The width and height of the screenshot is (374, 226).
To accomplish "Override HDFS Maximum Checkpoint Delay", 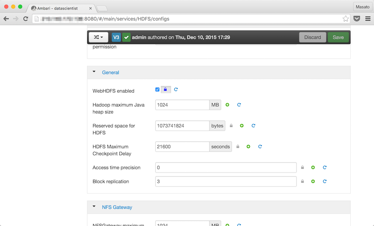I will tap(248, 147).
